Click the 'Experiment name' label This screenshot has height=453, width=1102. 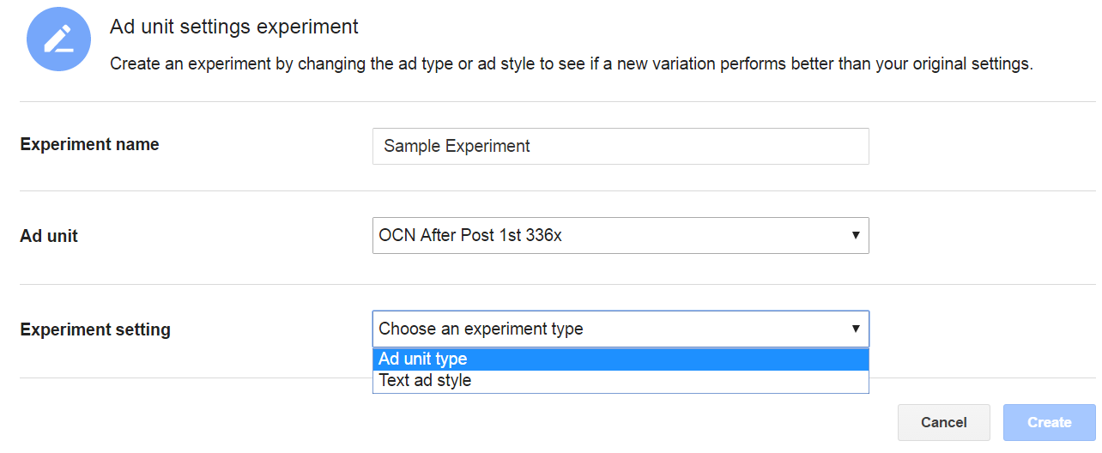pyautogui.click(x=89, y=144)
